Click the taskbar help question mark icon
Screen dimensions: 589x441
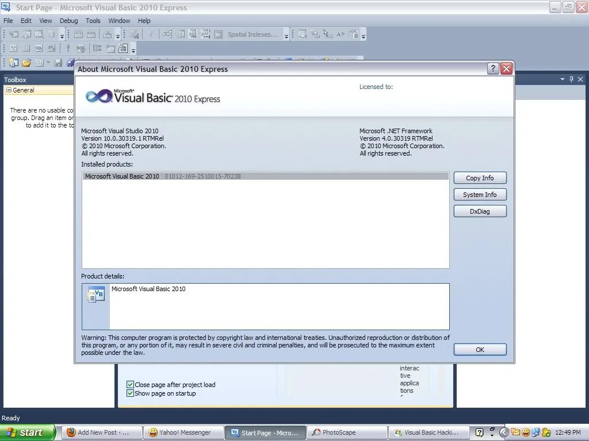coord(479,432)
